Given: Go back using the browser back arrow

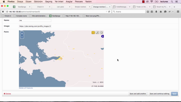Looking at the screenshot, I should tap(3, 12).
